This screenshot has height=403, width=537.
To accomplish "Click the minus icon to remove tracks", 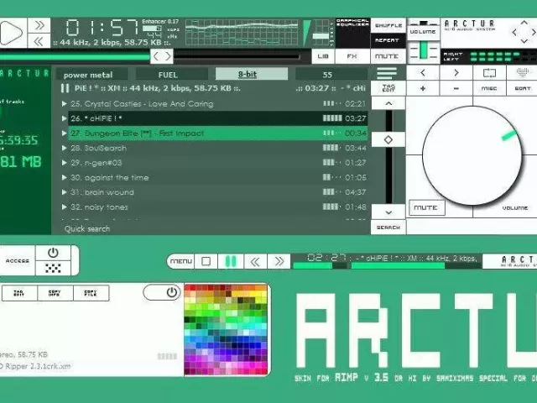I will coord(456,88).
